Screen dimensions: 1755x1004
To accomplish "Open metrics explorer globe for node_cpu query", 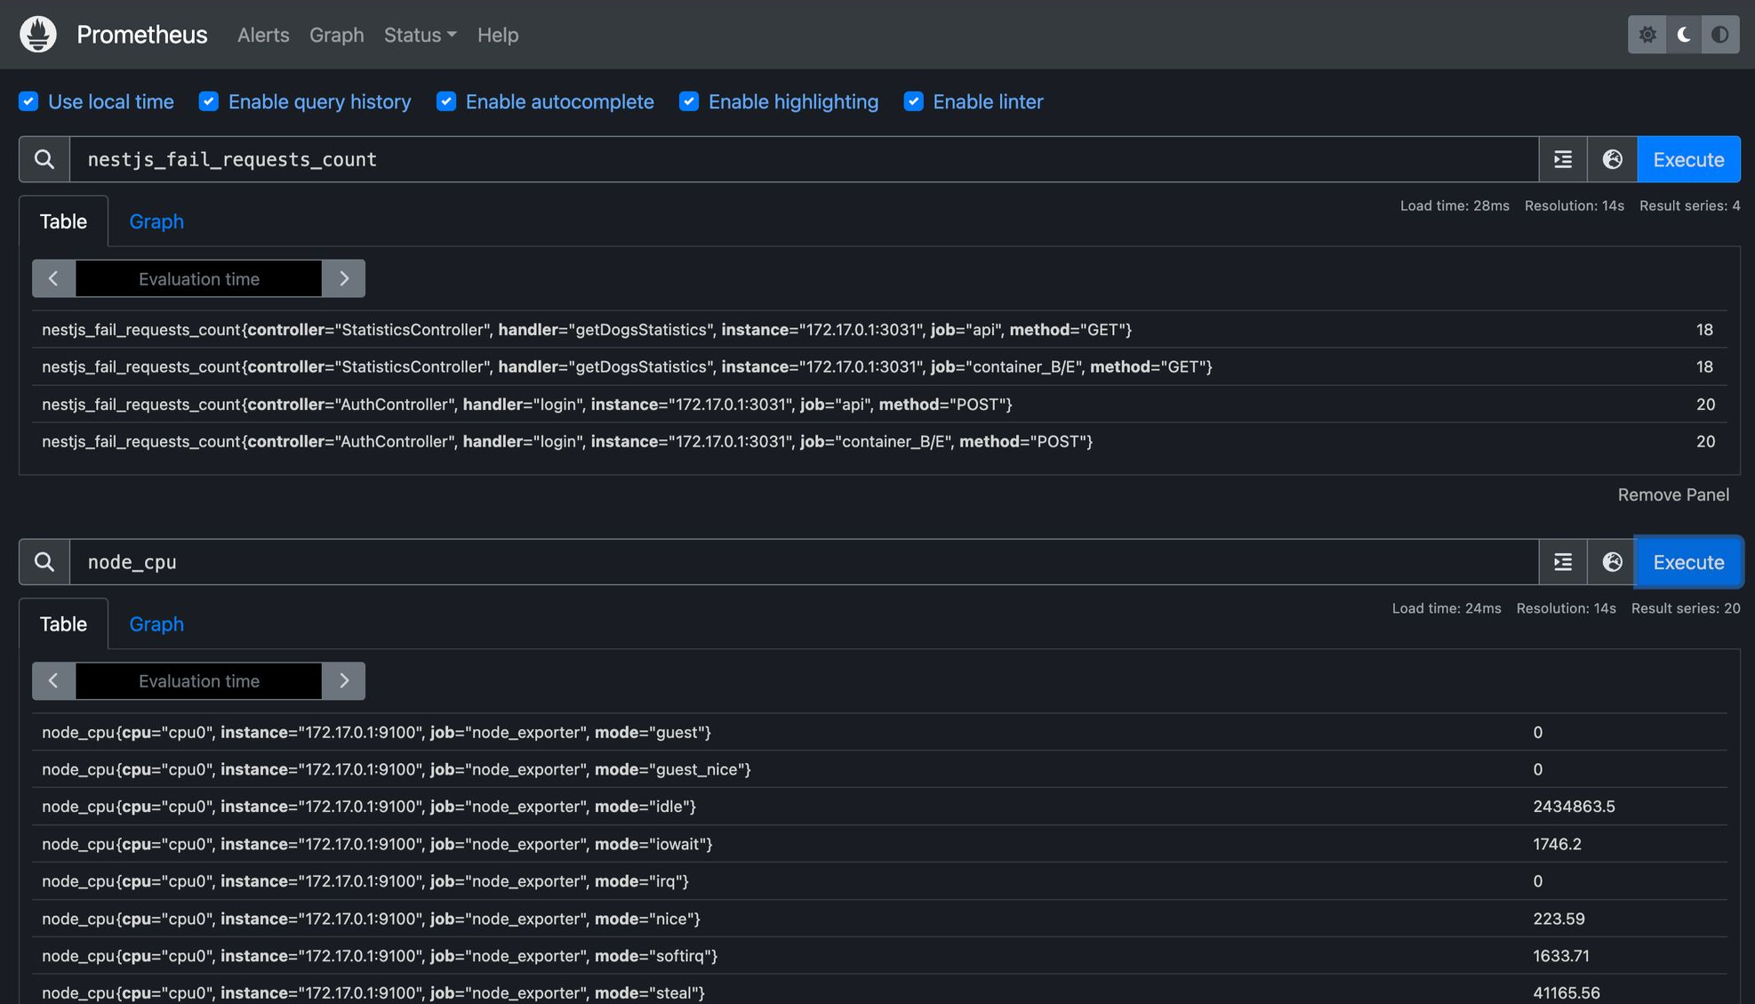I will click(1613, 562).
